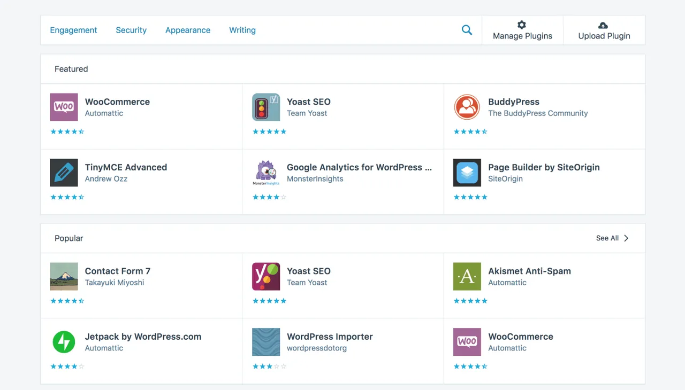Click the MonsterInsights plugin icon
This screenshot has height=390, width=685.
click(x=266, y=173)
